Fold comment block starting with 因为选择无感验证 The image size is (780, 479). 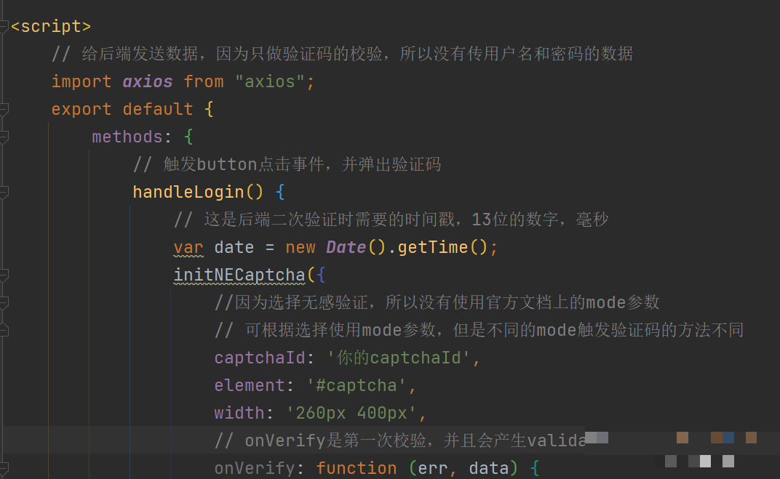tap(4, 303)
